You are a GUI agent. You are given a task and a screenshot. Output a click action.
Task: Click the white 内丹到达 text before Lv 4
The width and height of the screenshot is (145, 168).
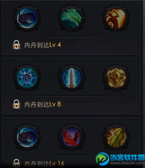click(37, 45)
